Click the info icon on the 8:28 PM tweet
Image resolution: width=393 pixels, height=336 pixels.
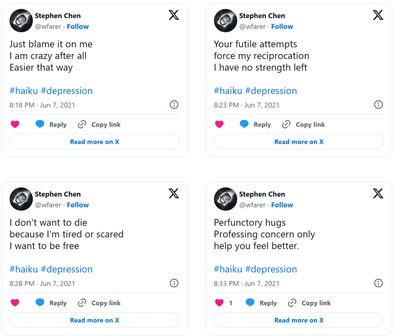(174, 283)
